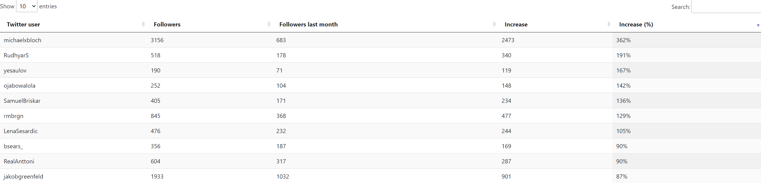This screenshot has height=183, width=761.
Task: Click last month value 317
Action: coord(281,161)
